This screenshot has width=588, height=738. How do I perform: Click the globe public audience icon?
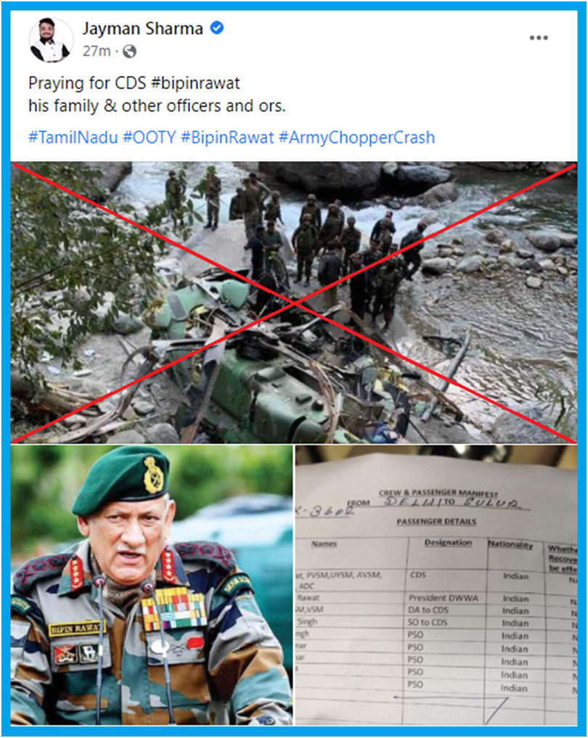(129, 52)
